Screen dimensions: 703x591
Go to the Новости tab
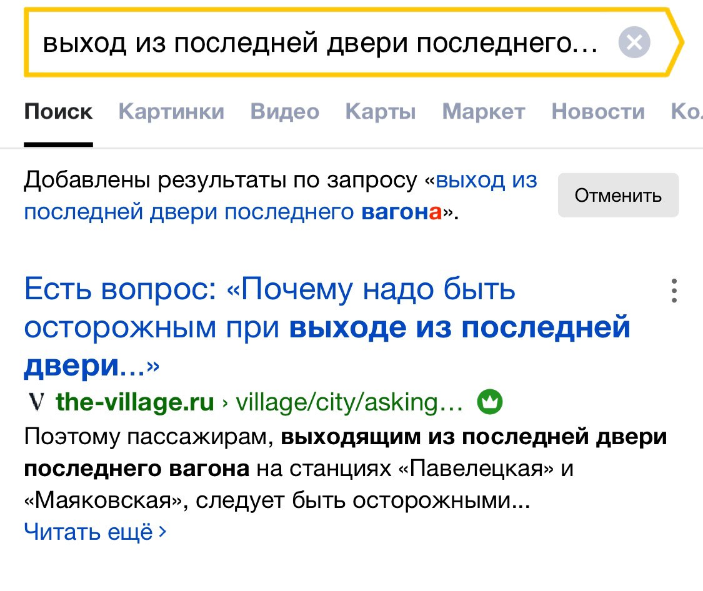[x=598, y=111]
